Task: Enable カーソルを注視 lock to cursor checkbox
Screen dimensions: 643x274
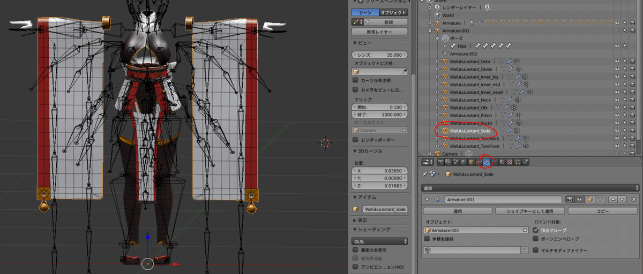Action: (x=355, y=80)
